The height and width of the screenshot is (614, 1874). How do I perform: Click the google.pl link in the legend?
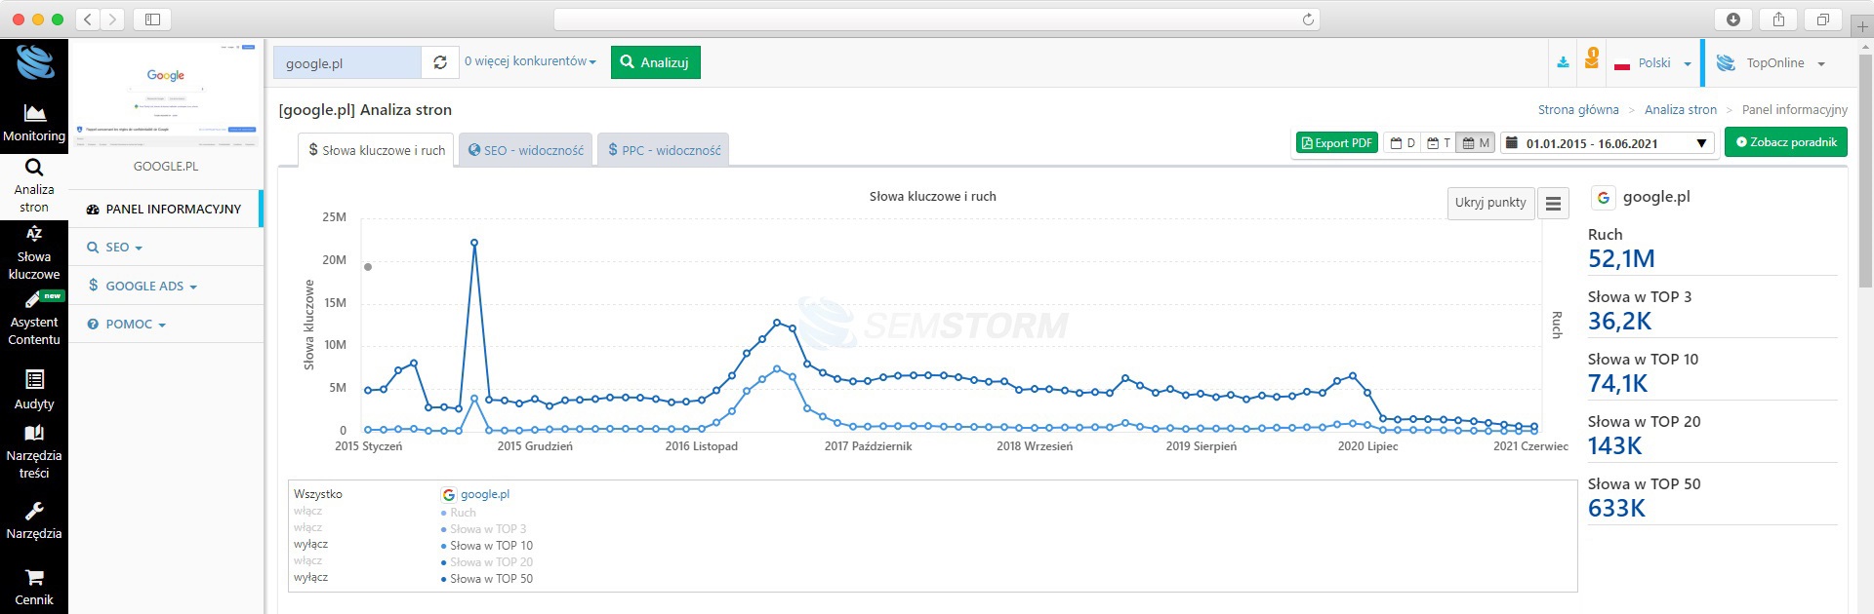coord(485,495)
